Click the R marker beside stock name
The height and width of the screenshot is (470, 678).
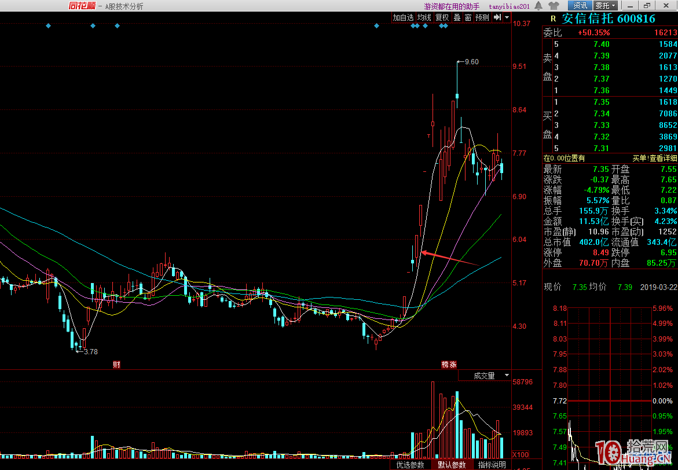pyautogui.click(x=553, y=19)
